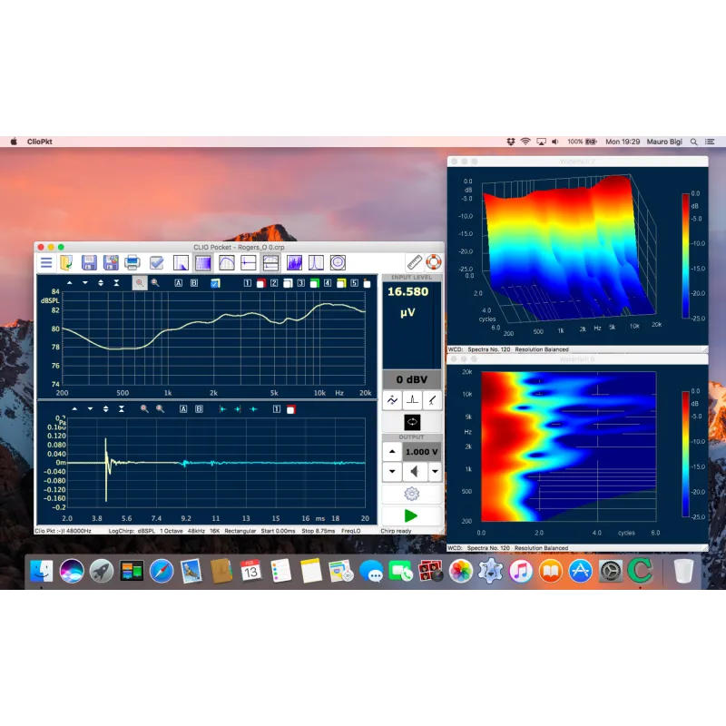Click the 0 dBV input range display

(412, 379)
